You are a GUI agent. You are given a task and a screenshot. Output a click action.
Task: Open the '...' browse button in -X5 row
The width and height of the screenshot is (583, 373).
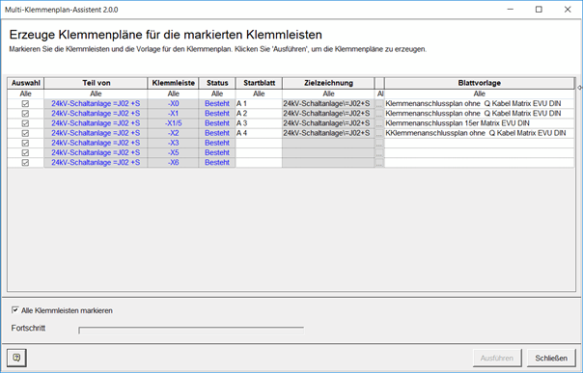click(x=379, y=152)
